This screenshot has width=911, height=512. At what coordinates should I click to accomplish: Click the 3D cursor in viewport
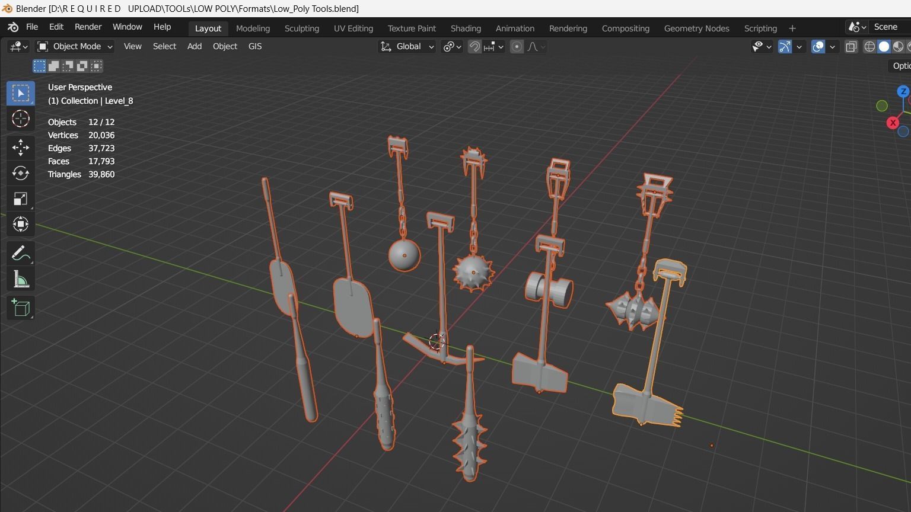point(437,342)
